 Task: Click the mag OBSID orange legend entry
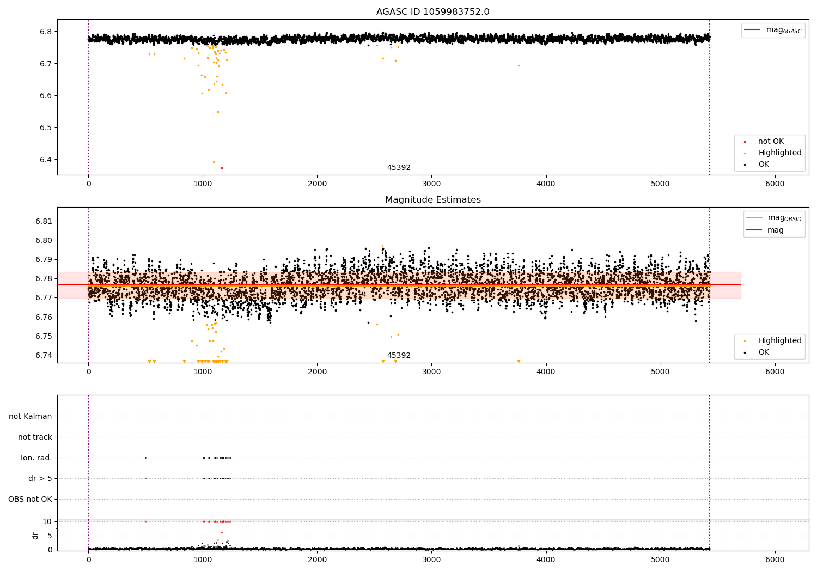[x=774, y=218]
